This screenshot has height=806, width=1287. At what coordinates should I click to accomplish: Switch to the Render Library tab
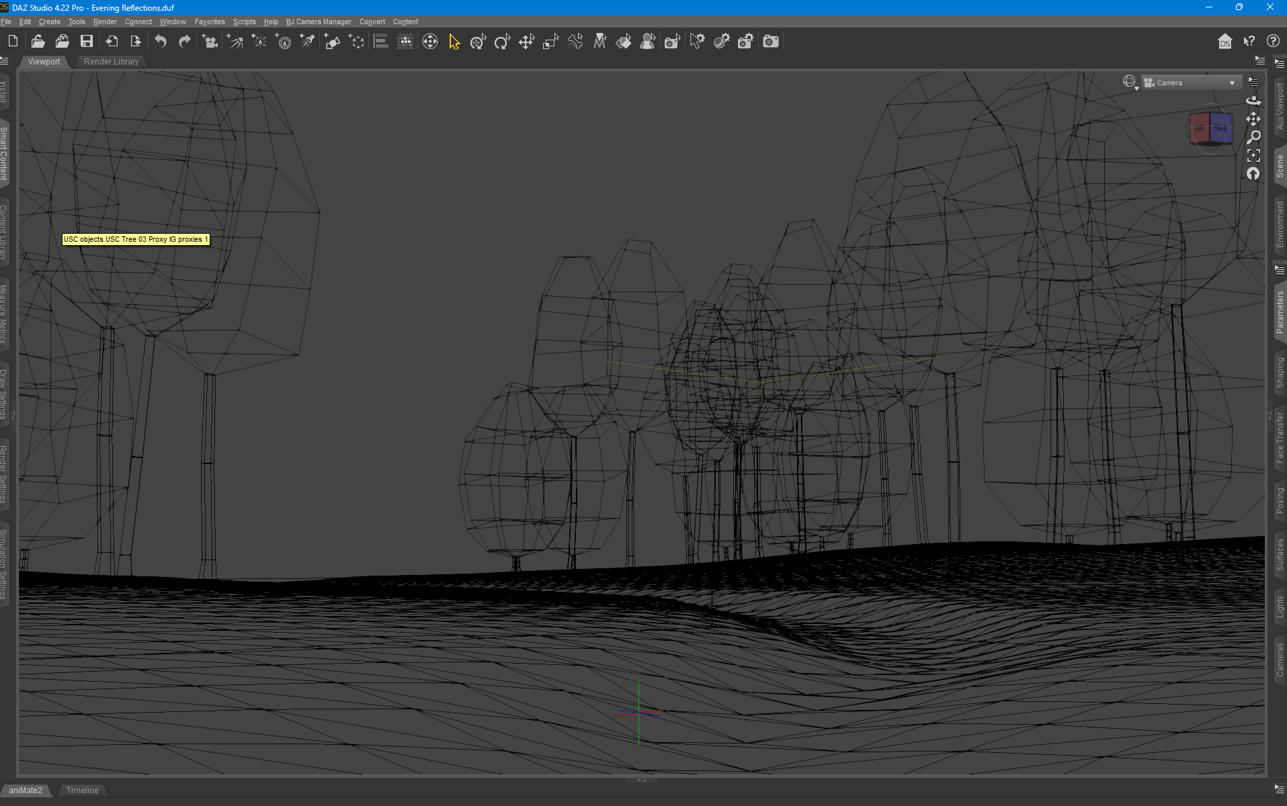click(x=111, y=61)
